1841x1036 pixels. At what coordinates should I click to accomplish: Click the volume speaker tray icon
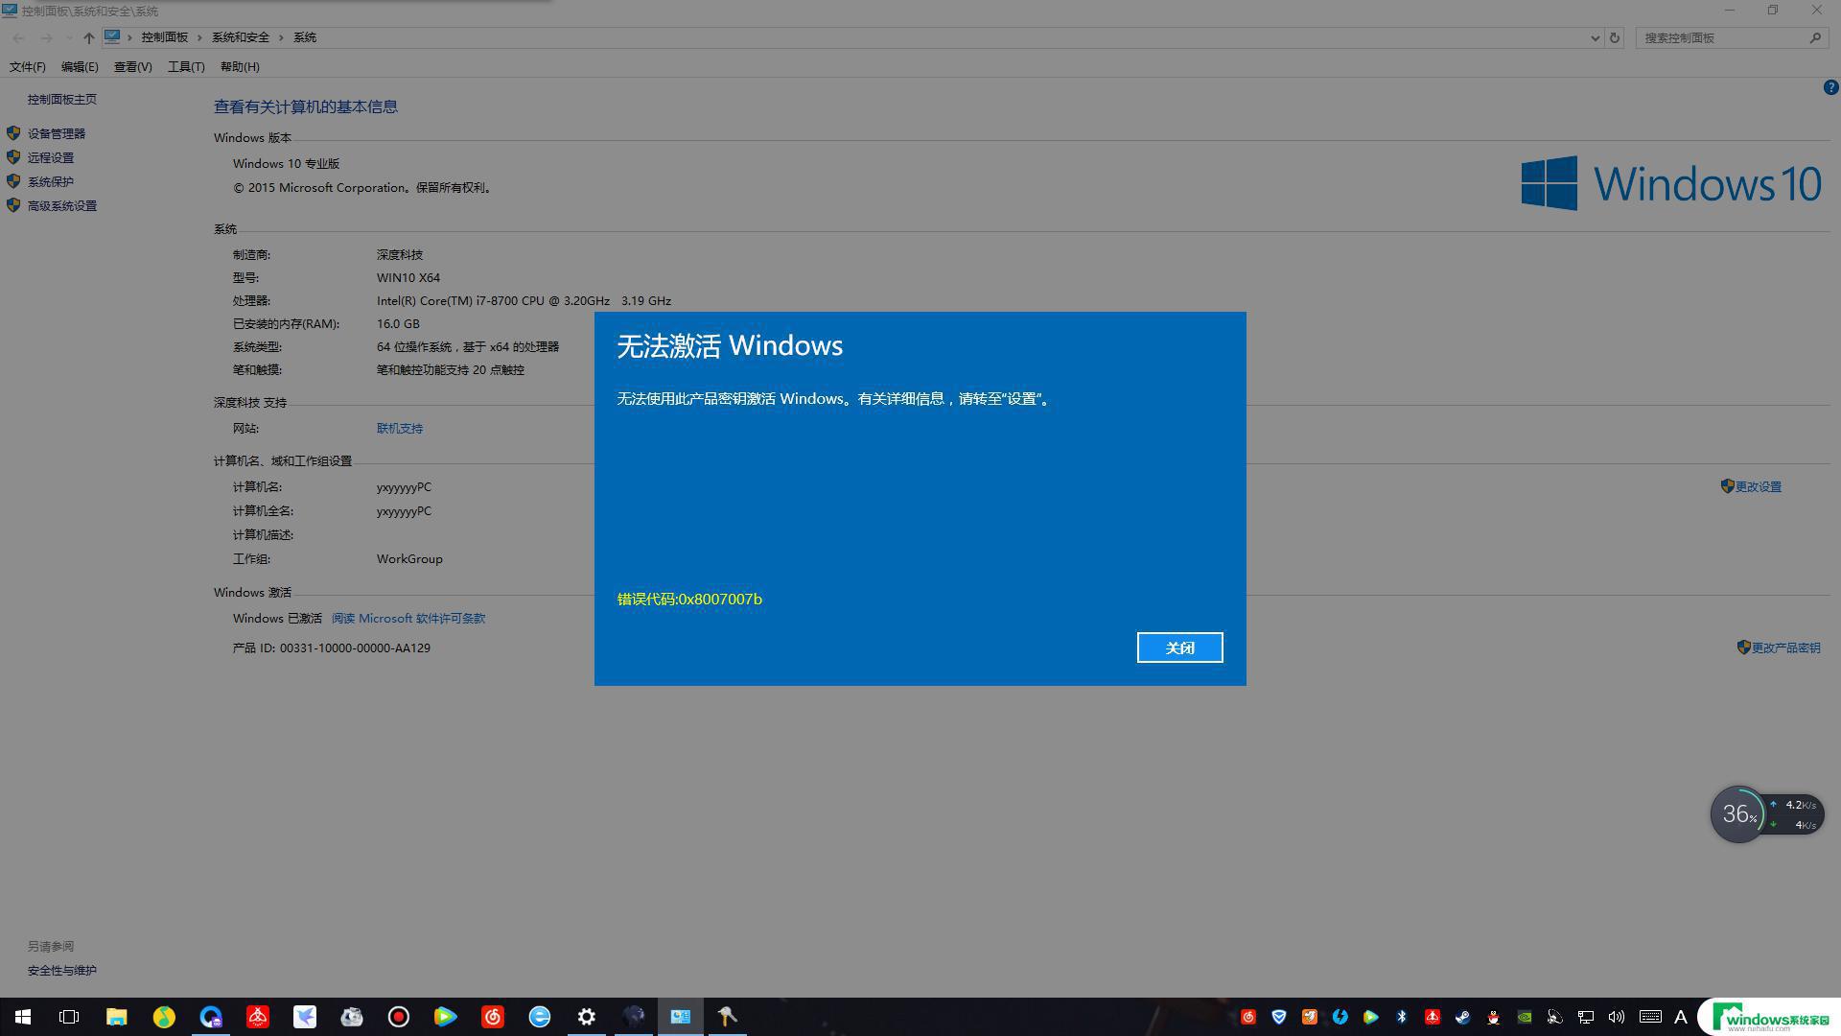(1617, 1017)
